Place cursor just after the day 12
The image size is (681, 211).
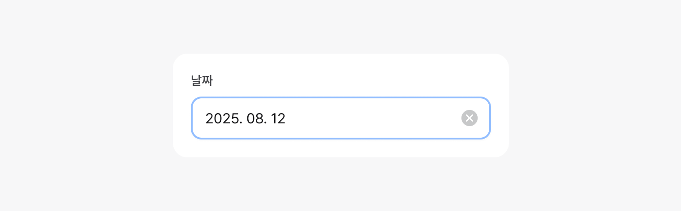click(x=286, y=118)
